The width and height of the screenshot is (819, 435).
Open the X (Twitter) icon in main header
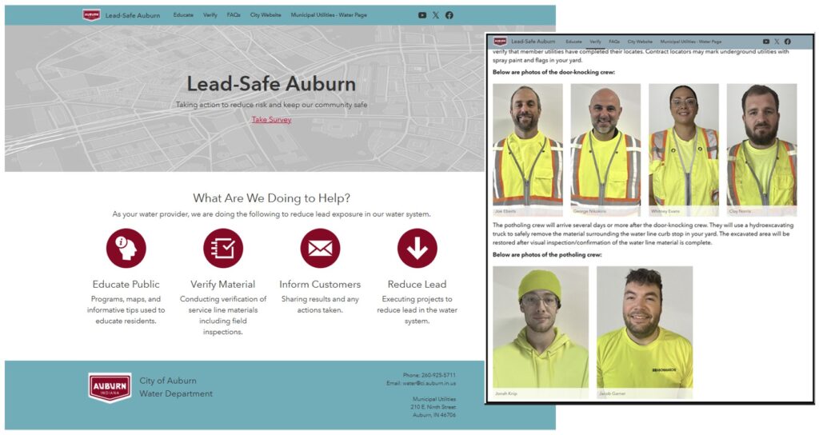click(x=436, y=15)
